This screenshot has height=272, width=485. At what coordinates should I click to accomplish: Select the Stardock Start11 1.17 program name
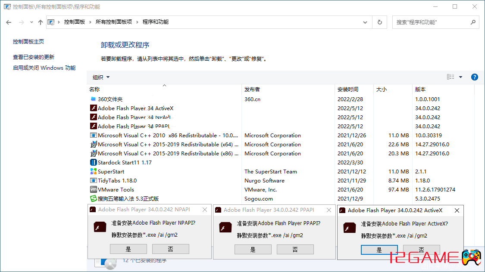pyautogui.click(x=125, y=162)
